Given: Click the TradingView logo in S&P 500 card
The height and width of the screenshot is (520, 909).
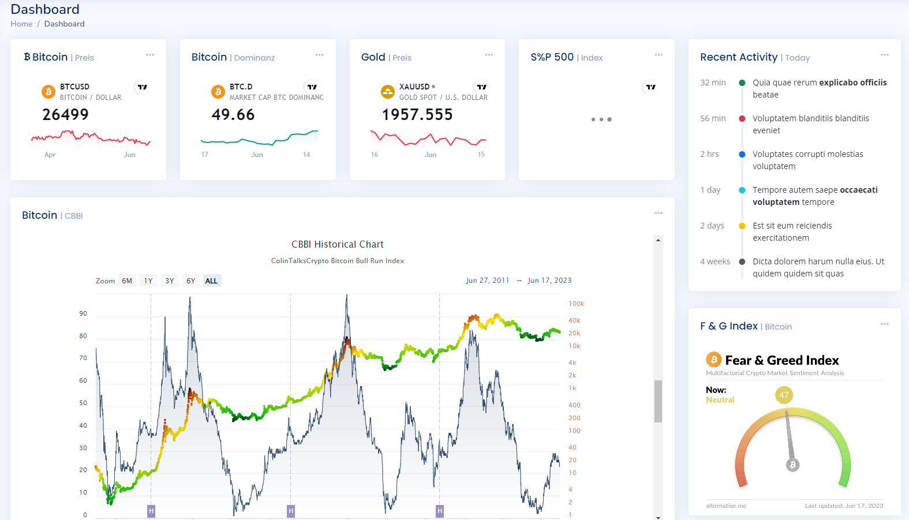Looking at the screenshot, I should (650, 87).
